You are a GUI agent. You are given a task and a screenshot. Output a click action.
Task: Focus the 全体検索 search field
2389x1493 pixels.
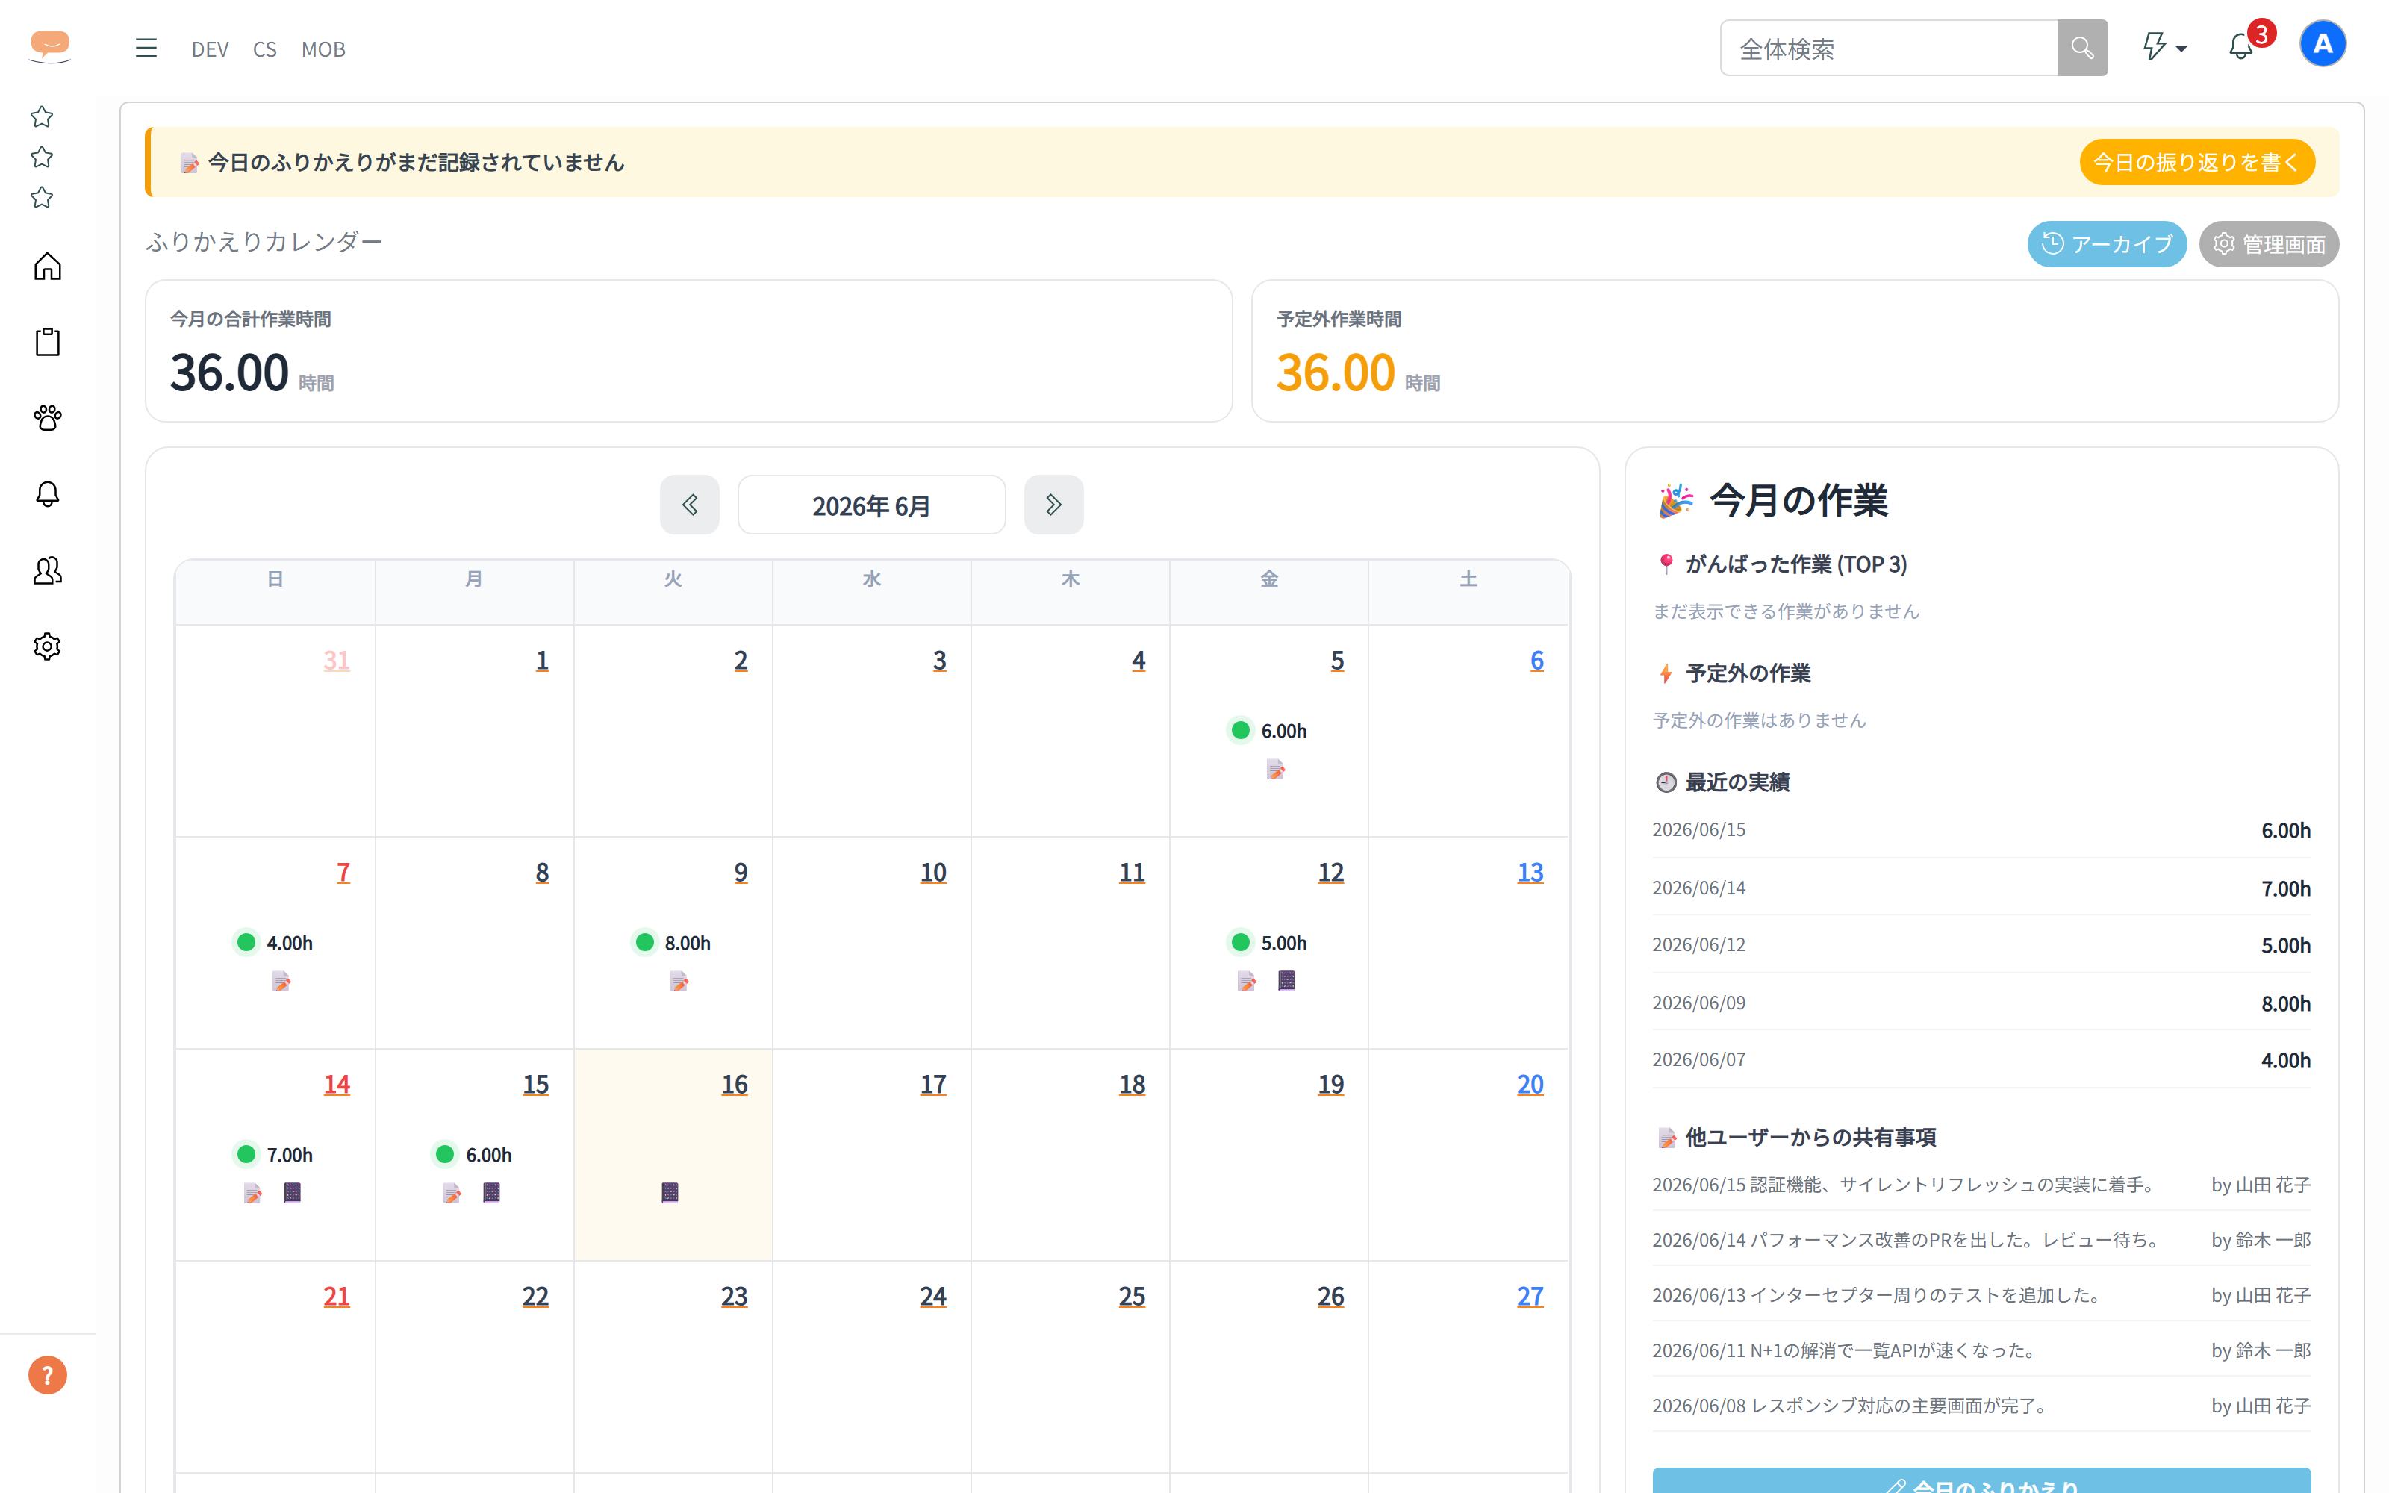[1889, 49]
